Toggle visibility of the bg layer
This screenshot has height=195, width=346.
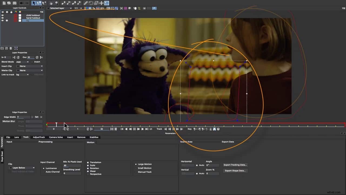2,20
